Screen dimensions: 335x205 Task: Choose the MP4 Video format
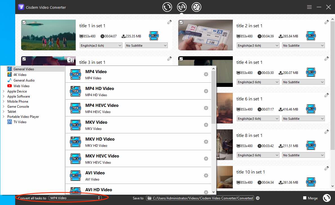[138, 74]
